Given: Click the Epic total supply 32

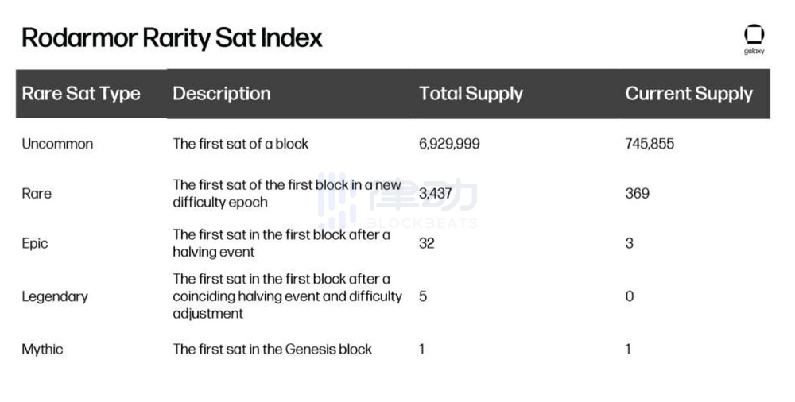Looking at the screenshot, I should tap(427, 243).
